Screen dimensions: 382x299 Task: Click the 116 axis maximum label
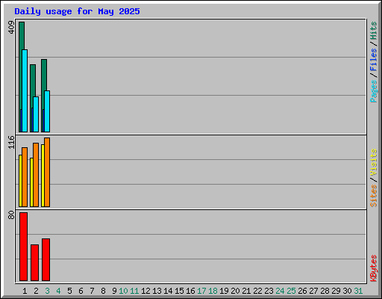click(11, 142)
